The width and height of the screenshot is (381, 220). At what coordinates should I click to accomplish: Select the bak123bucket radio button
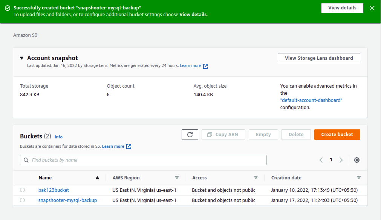click(22, 190)
